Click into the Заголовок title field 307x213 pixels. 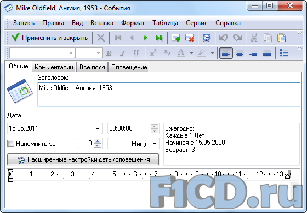169,94
